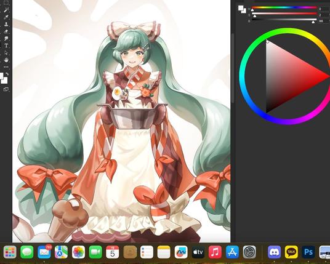Open Notes from the Dock
330x264 pixels.
click(x=164, y=252)
